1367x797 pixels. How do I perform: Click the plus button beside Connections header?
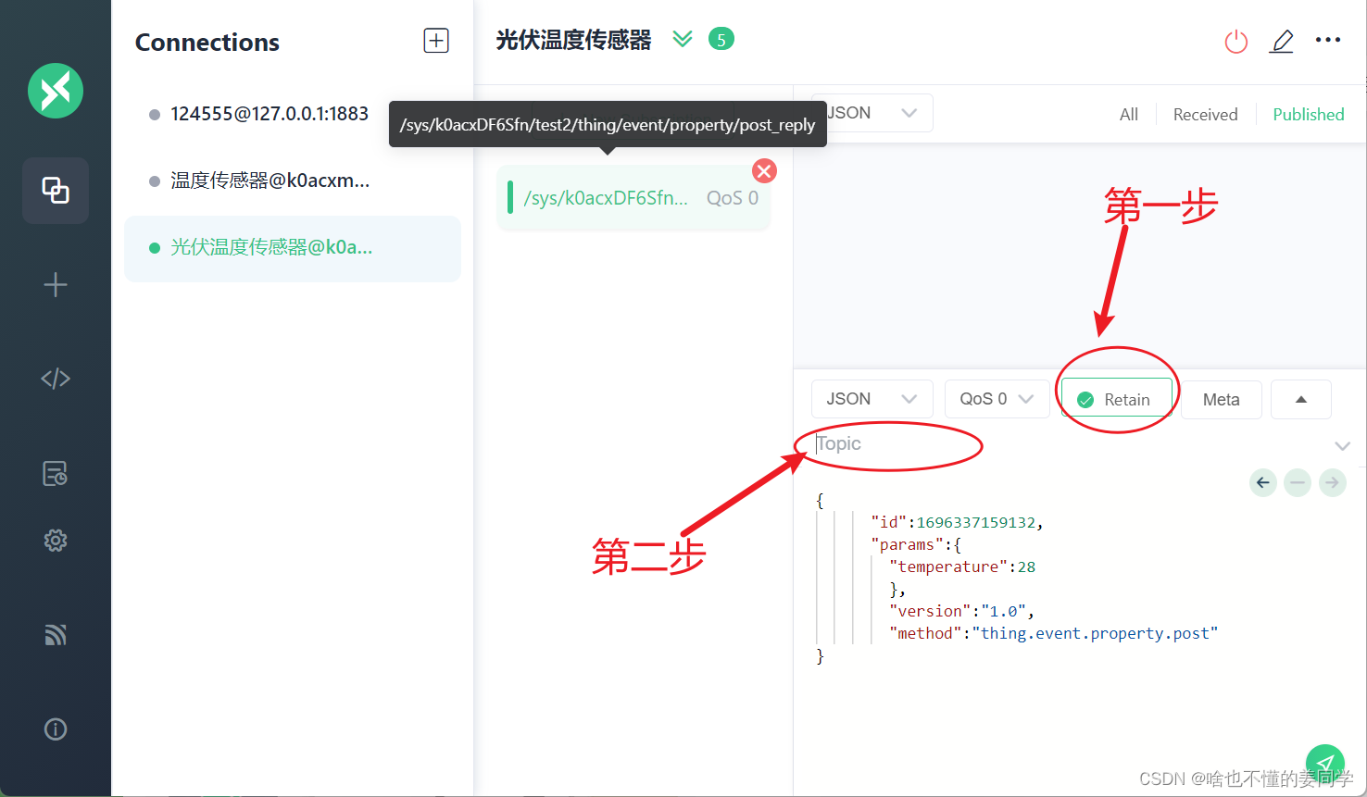point(435,40)
